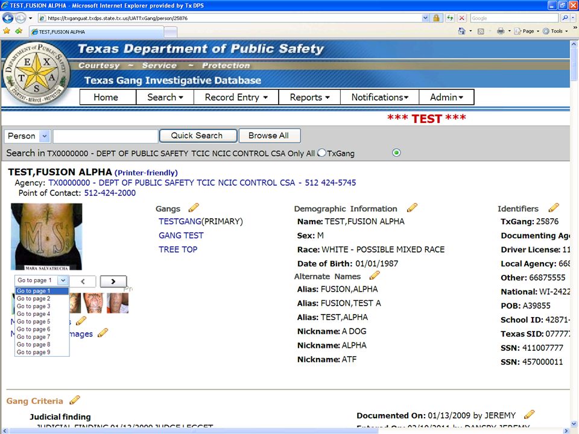579x434 pixels.
Task: Open the forearm tattoo thumbnail
Action: click(94, 303)
